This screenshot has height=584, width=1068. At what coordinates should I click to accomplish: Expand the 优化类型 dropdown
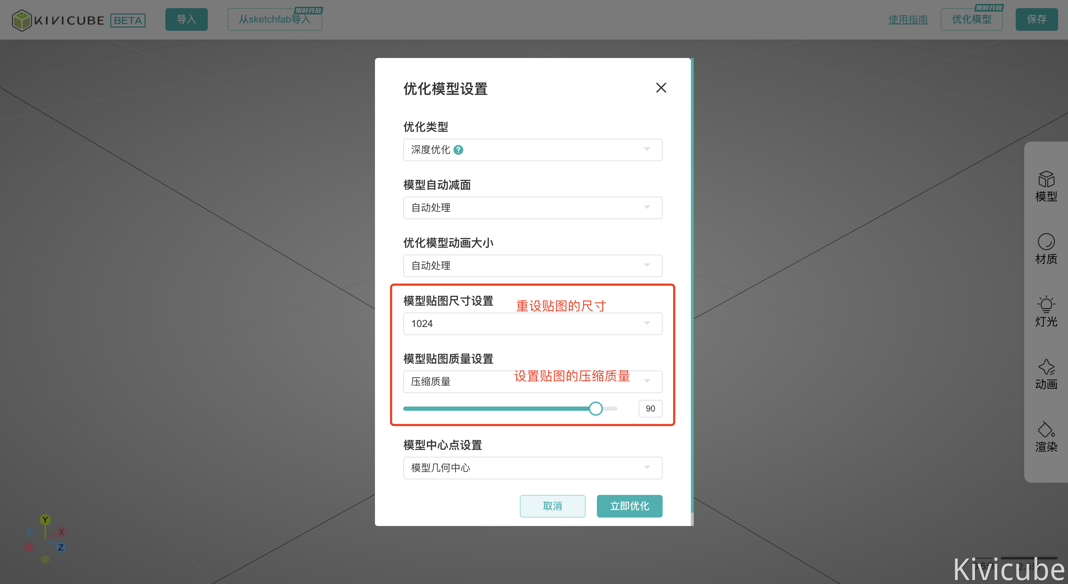click(532, 150)
